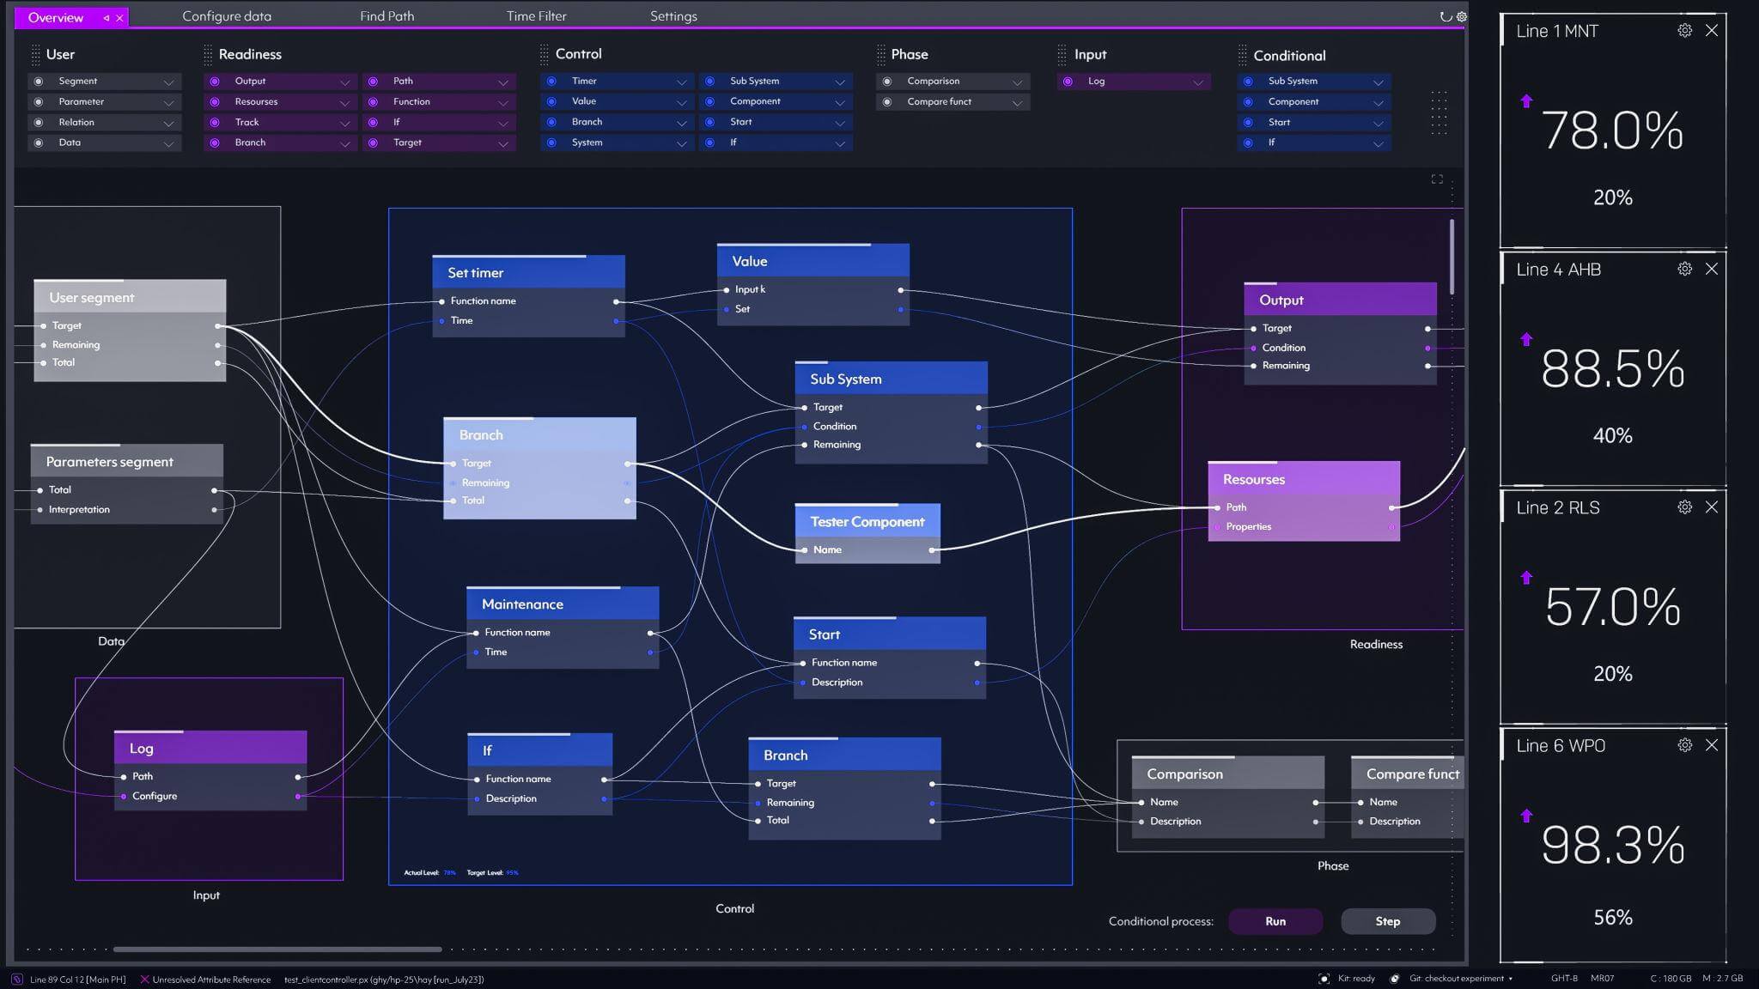The width and height of the screenshot is (1759, 989).
Task: Click the purple up-arrow on Line 6 WPO
Action: pyautogui.click(x=1526, y=816)
